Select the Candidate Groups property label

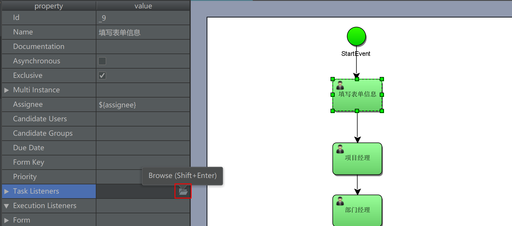tap(43, 133)
